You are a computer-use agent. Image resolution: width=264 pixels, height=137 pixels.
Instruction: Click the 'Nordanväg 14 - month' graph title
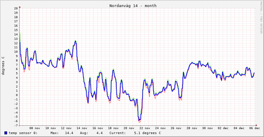133,6
